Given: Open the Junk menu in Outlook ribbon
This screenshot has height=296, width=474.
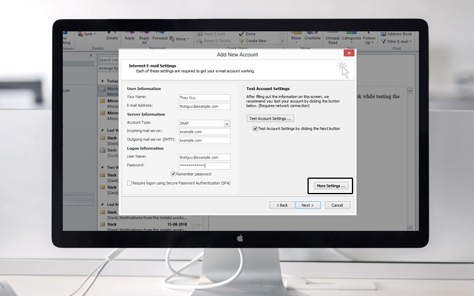Looking at the screenshot, I should pos(87,34).
